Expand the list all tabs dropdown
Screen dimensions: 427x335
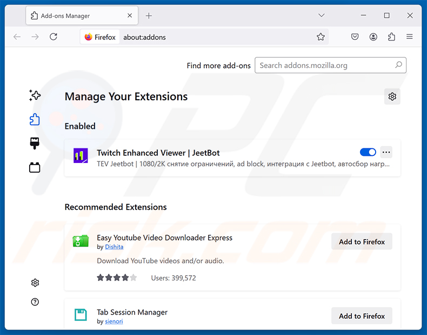322,16
